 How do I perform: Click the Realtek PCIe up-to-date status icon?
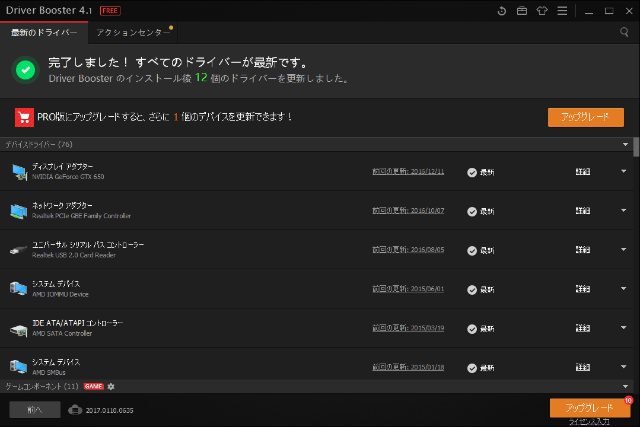pyautogui.click(x=472, y=212)
